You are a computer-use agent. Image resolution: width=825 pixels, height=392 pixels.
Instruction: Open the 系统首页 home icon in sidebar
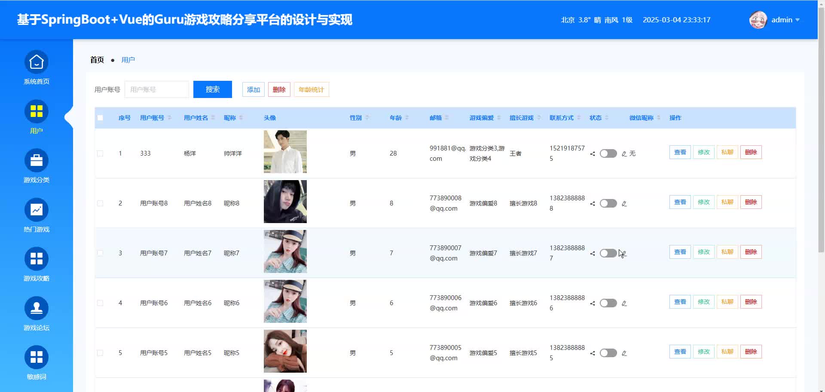(37, 63)
